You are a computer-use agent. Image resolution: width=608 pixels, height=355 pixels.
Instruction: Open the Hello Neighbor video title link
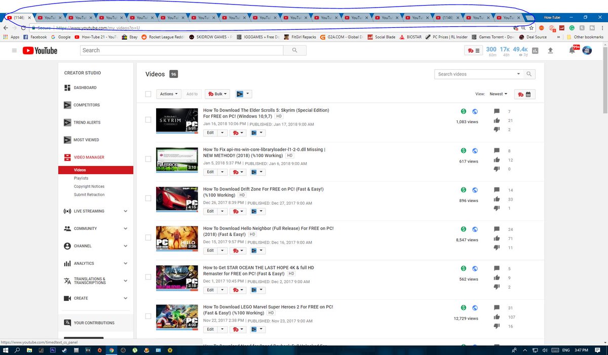[x=268, y=231]
